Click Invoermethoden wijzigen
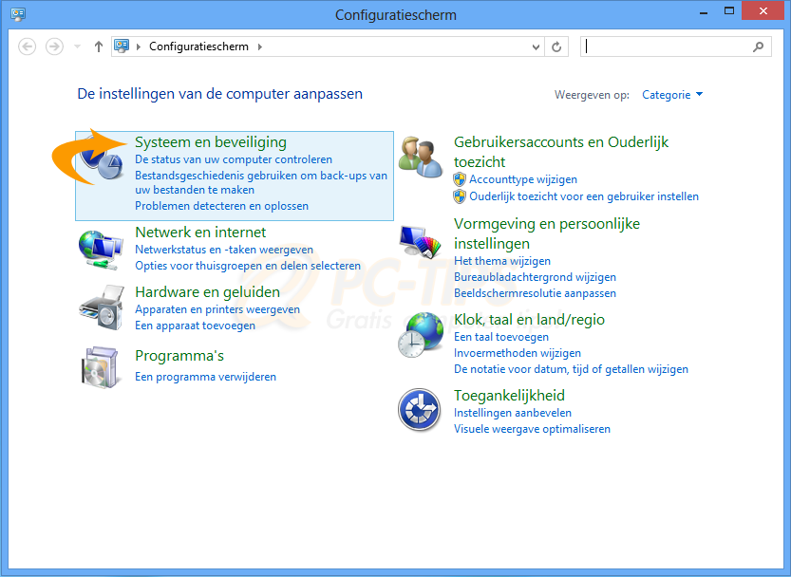Screen dimensions: 791x577 (518, 353)
